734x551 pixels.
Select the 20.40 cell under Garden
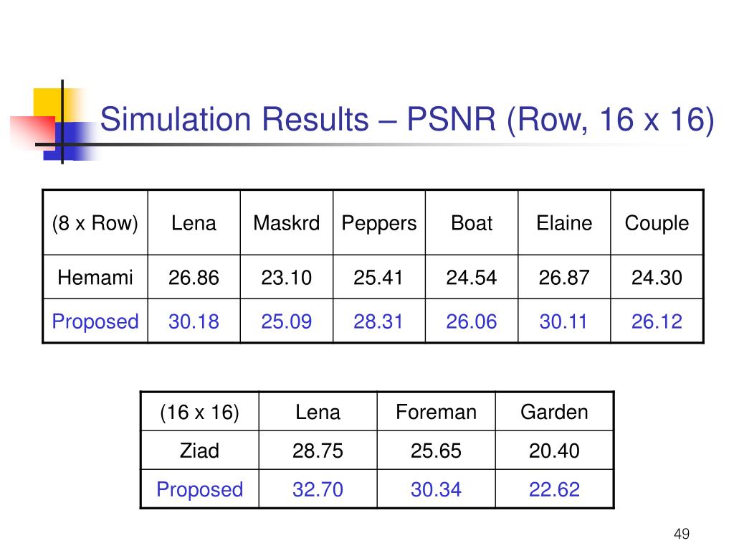click(554, 451)
